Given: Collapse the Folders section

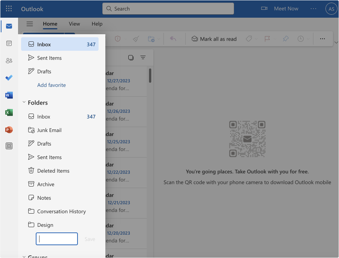Looking at the screenshot, I should [24, 102].
